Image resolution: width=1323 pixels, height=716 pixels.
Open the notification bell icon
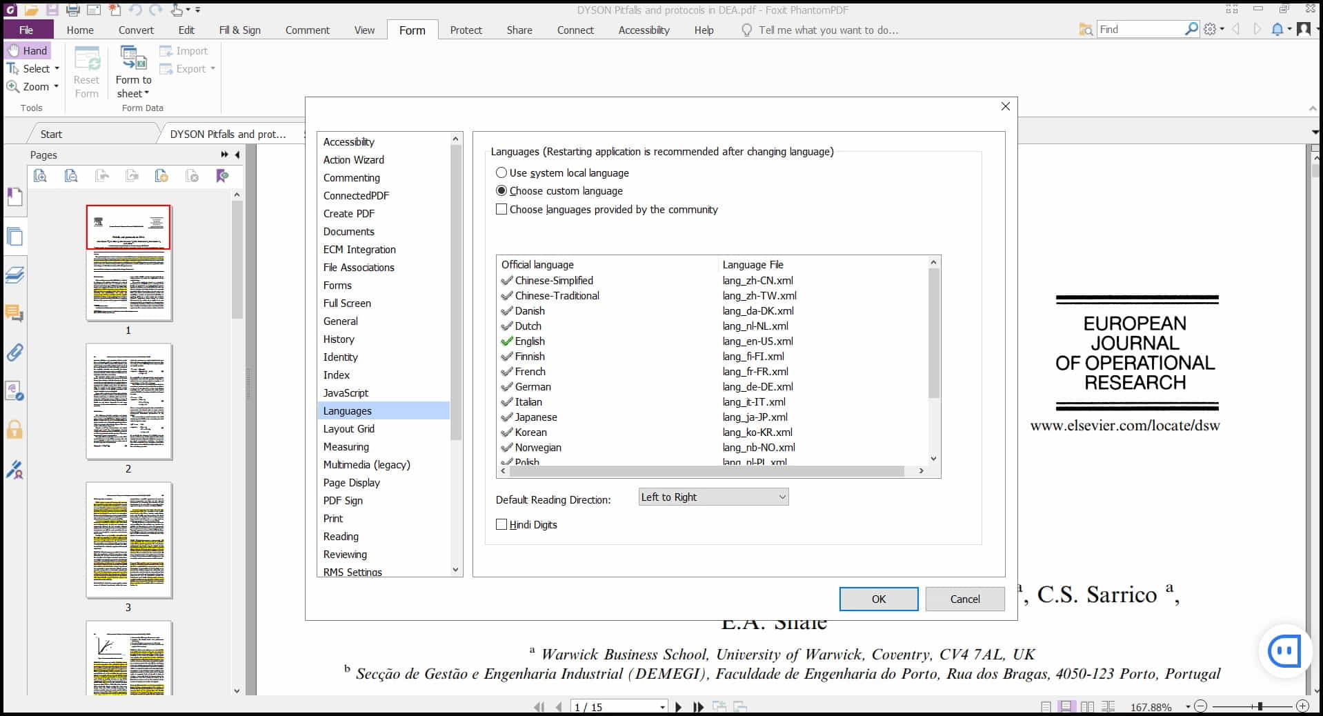click(1277, 29)
